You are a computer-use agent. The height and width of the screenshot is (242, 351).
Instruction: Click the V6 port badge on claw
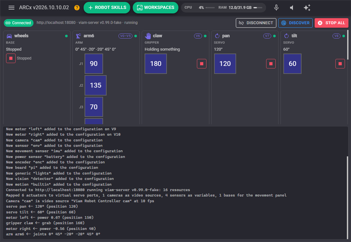(198, 36)
